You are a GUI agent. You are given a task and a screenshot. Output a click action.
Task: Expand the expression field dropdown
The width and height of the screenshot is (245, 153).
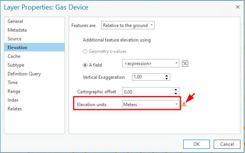(x=151, y=63)
